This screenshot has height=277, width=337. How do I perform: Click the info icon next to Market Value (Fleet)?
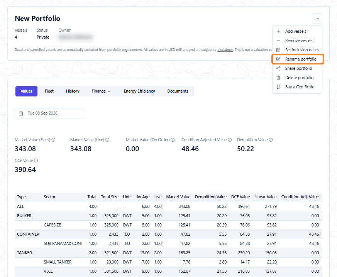coord(54,140)
